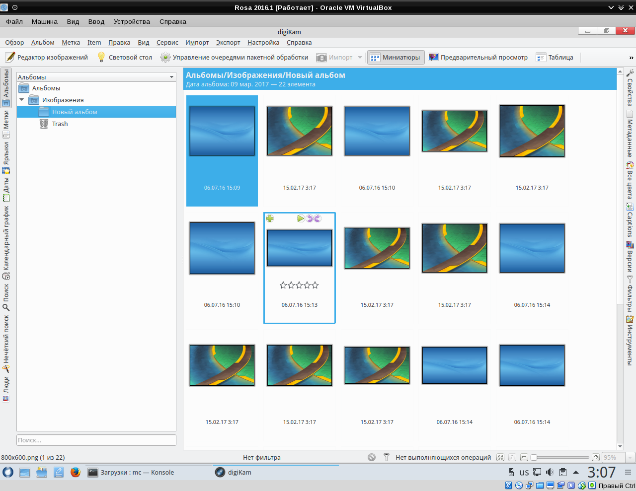636x491 pixels.
Task: Click the Поиск search field under albums
Action: click(96, 440)
